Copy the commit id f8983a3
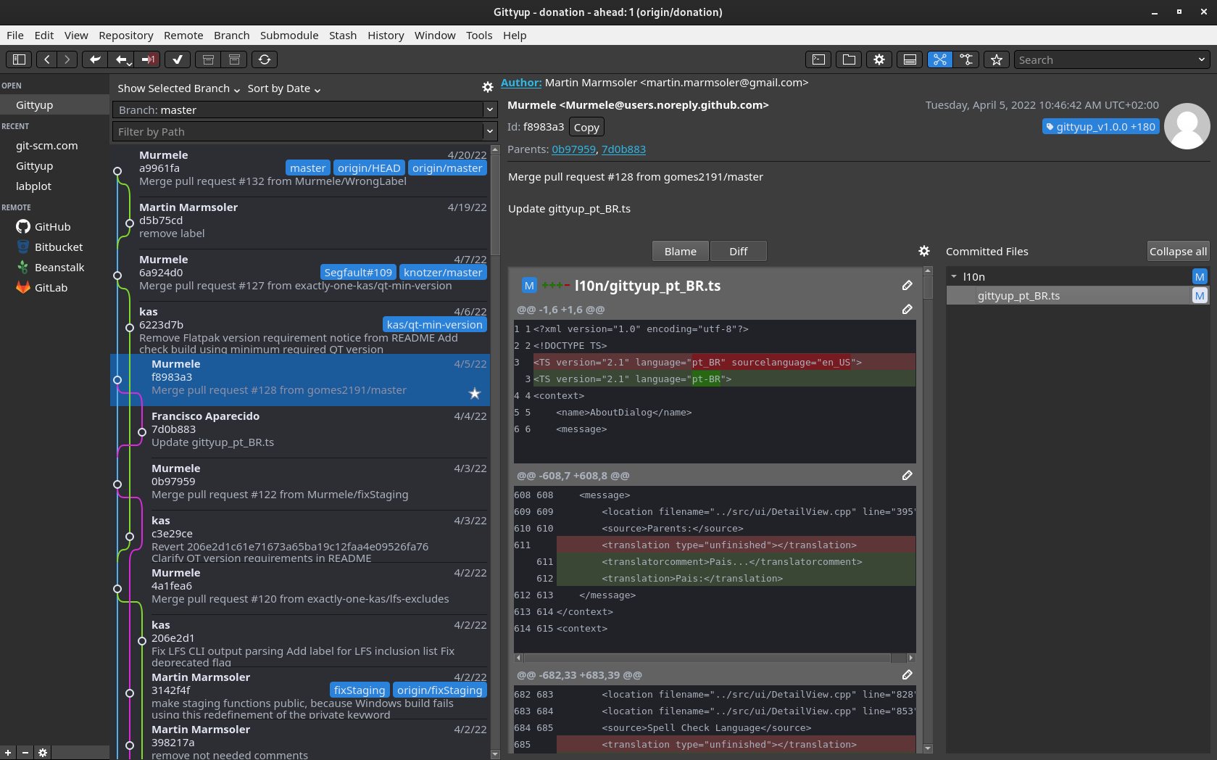1217x760 pixels. point(586,127)
